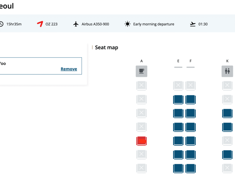Screen dimensions: 235x176
Task: Click the sun icon for early morning departure
Action: click(x=127, y=24)
